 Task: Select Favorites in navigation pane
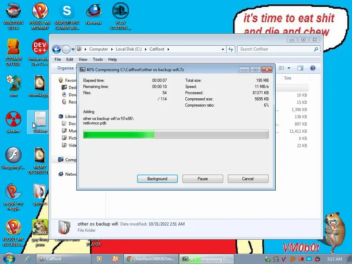[x=67, y=80]
